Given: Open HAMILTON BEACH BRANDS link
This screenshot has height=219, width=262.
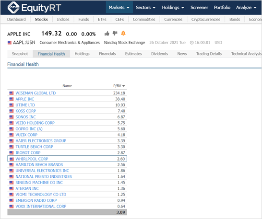Looking at the screenshot, I should pos(39,165).
